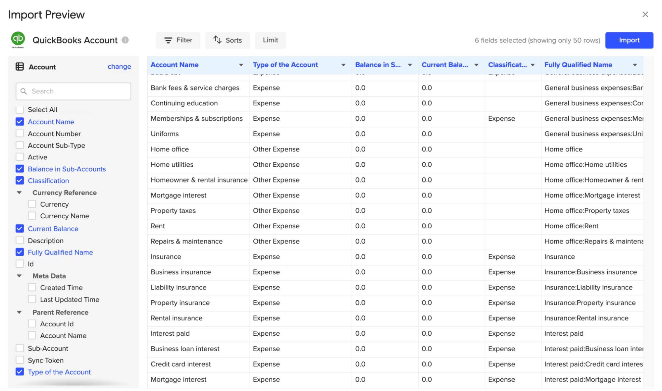The width and height of the screenshot is (662, 391).
Task: Click the Account table grid icon
Action: (20, 67)
